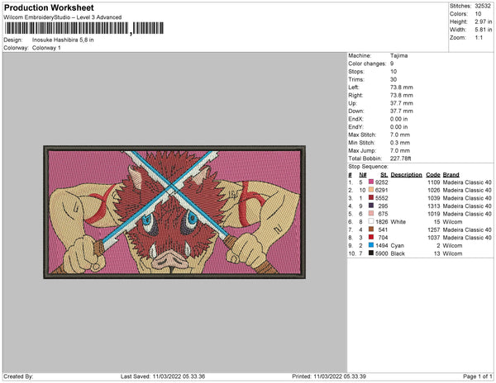Click 'Madeira Classic 40' brand in row 8

click(467, 238)
